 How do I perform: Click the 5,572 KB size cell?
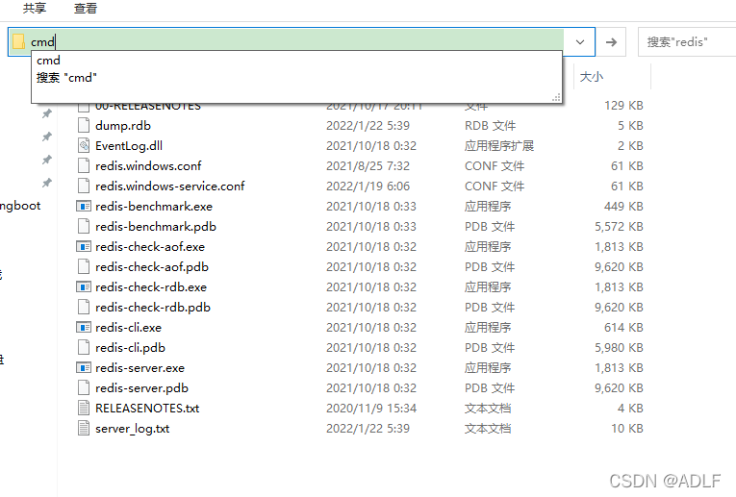pyautogui.click(x=619, y=227)
